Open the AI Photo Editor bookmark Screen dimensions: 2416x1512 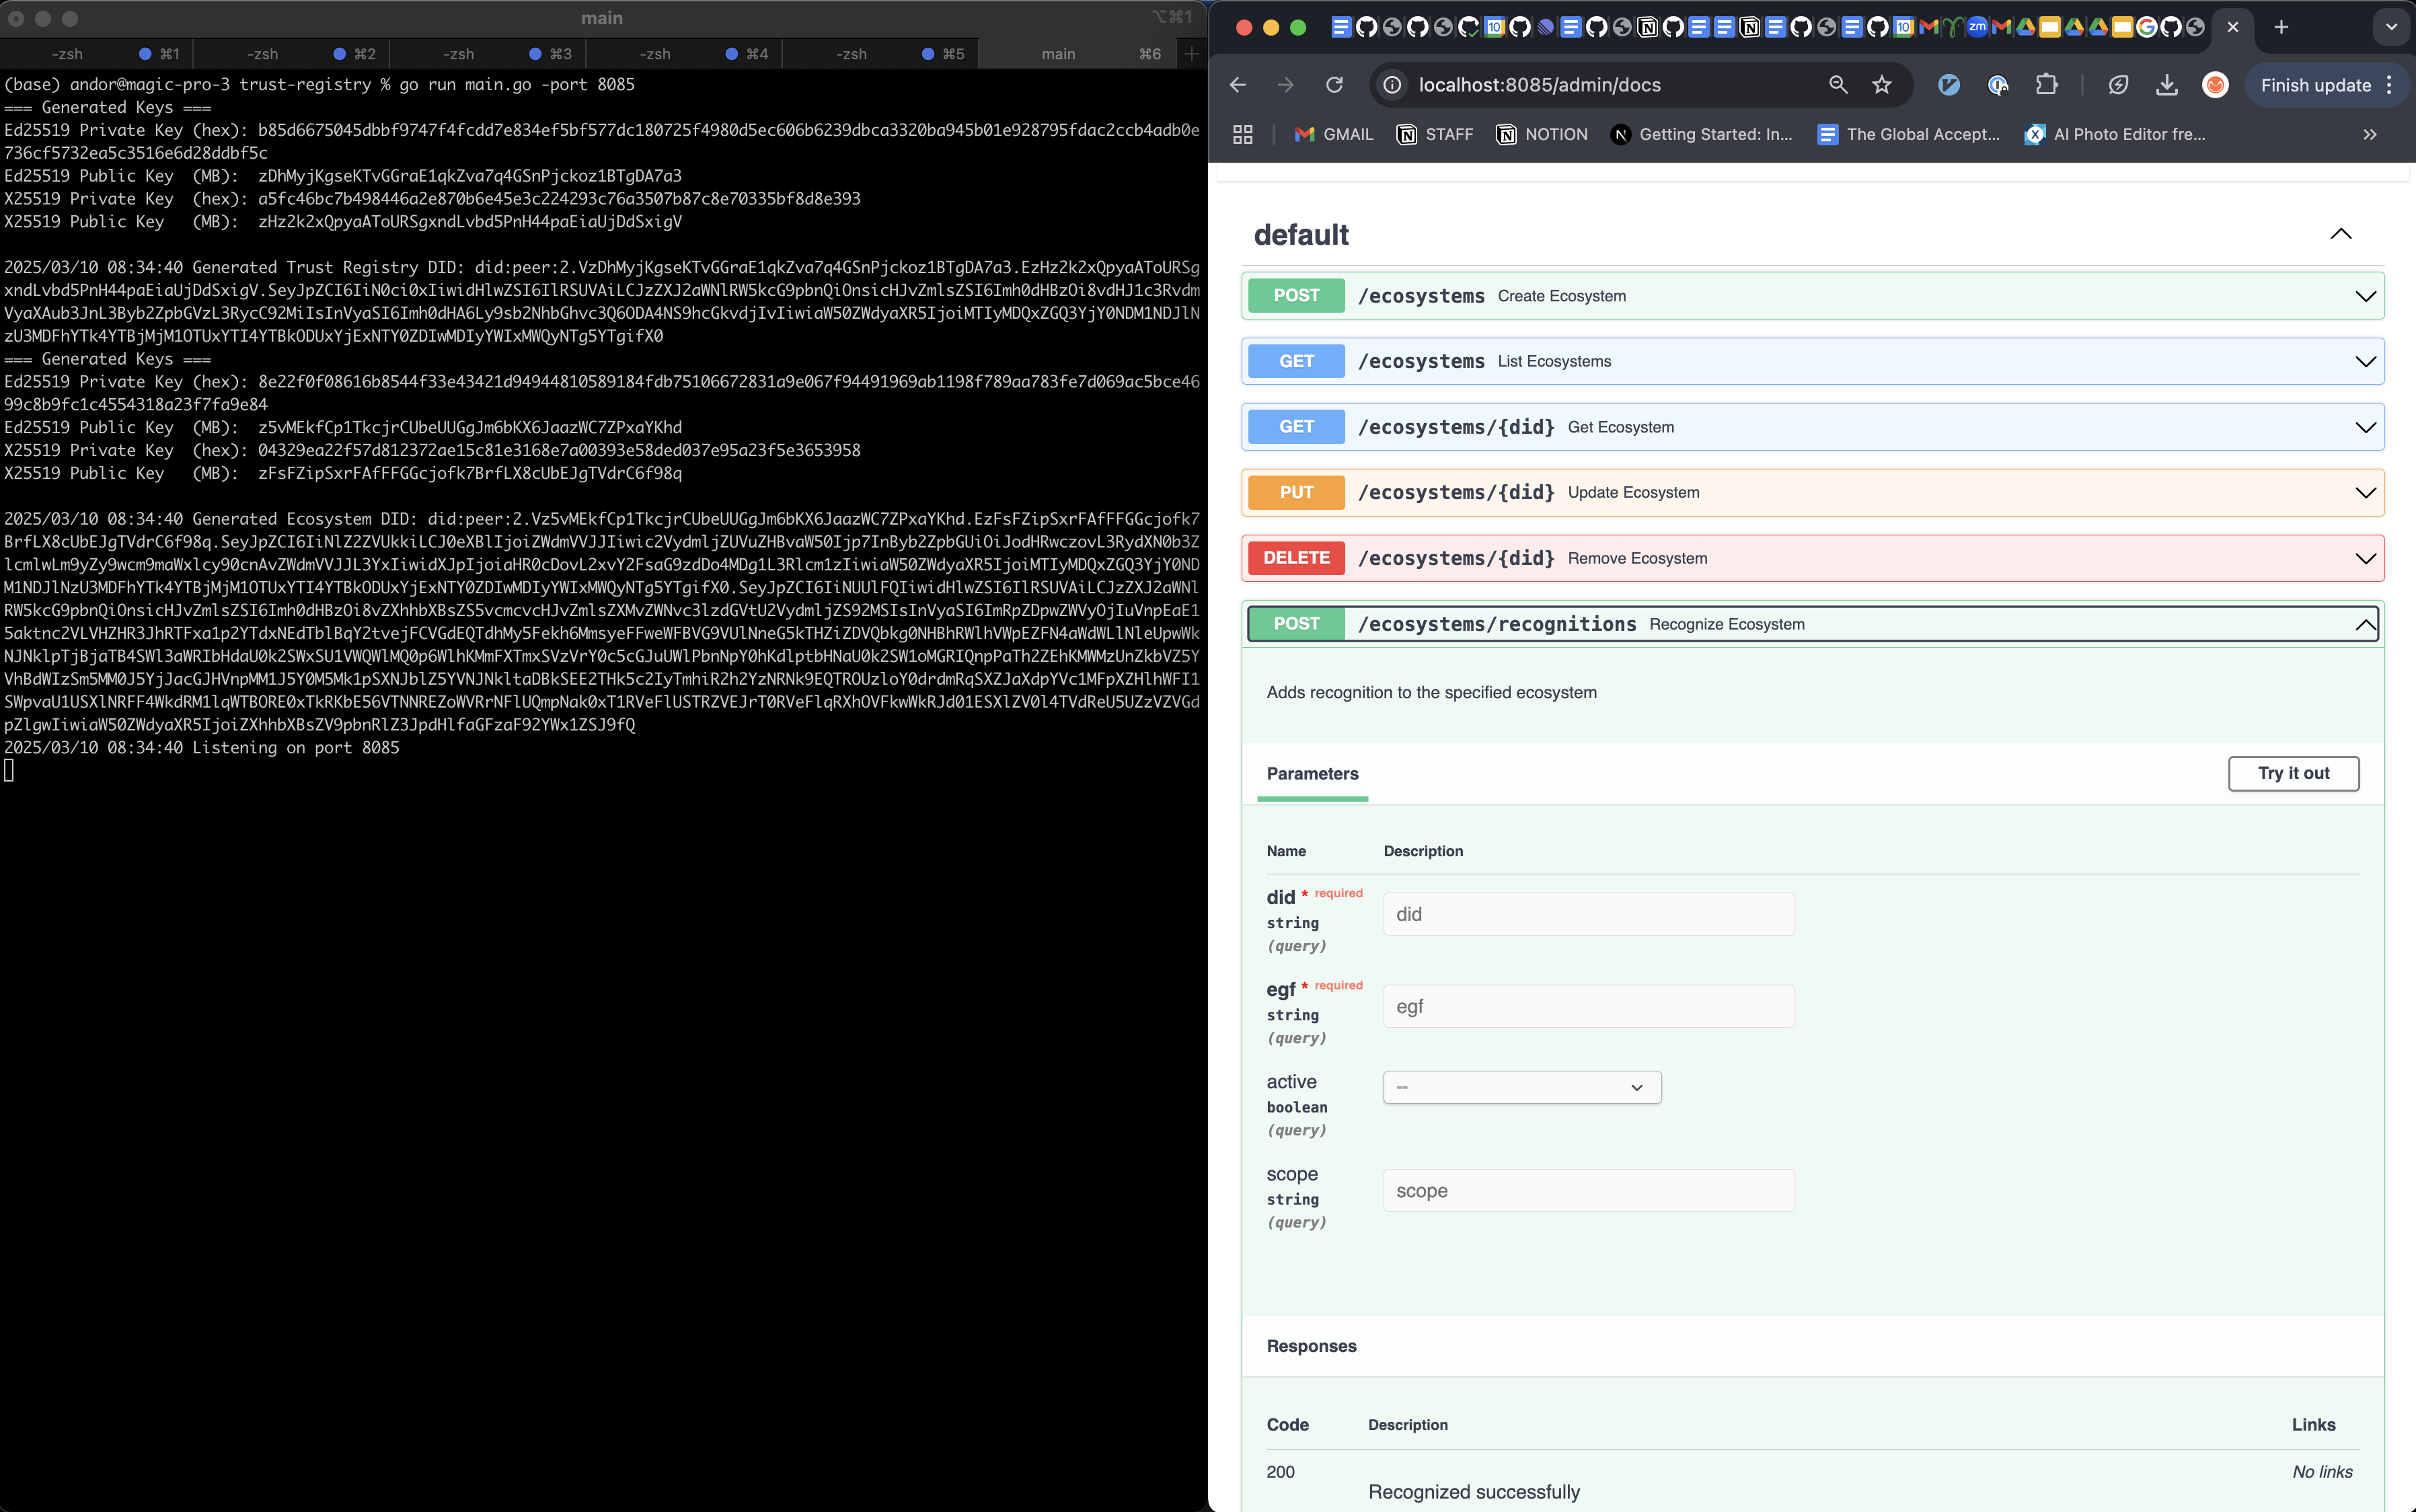click(x=2115, y=134)
